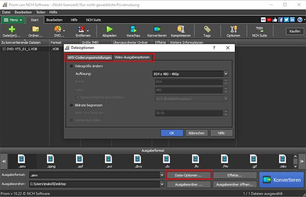The image size is (306, 197).
Task: Expand the Ausgabeordner path dropdown
Action: [162, 184]
